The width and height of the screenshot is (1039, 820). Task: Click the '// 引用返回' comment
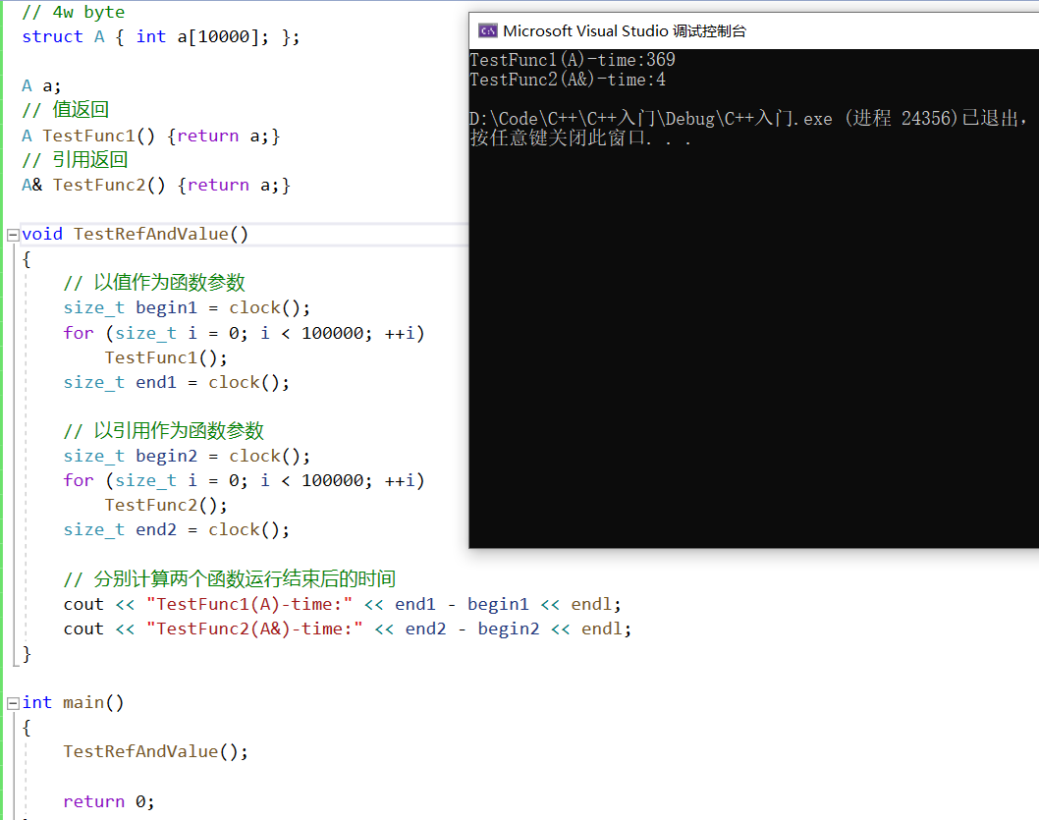(x=75, y=160)
